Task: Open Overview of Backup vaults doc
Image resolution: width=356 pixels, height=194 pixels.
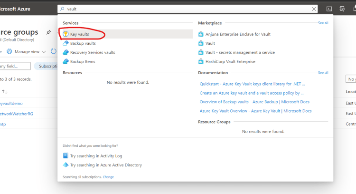Action: (x=254, y=102)
